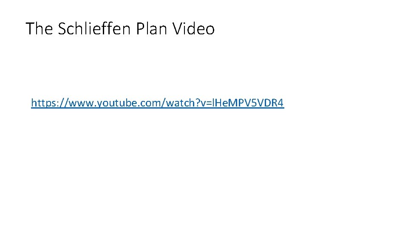Click the word 'Video' in the heading
408x229 pixels.
[x=194, y=28]
